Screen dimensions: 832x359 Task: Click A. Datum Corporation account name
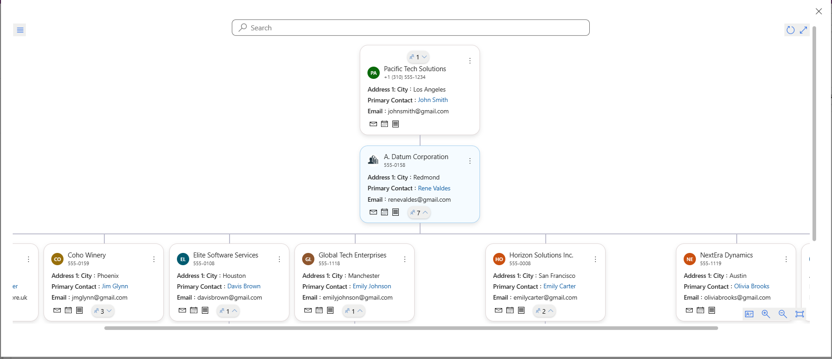click(416, 157)
